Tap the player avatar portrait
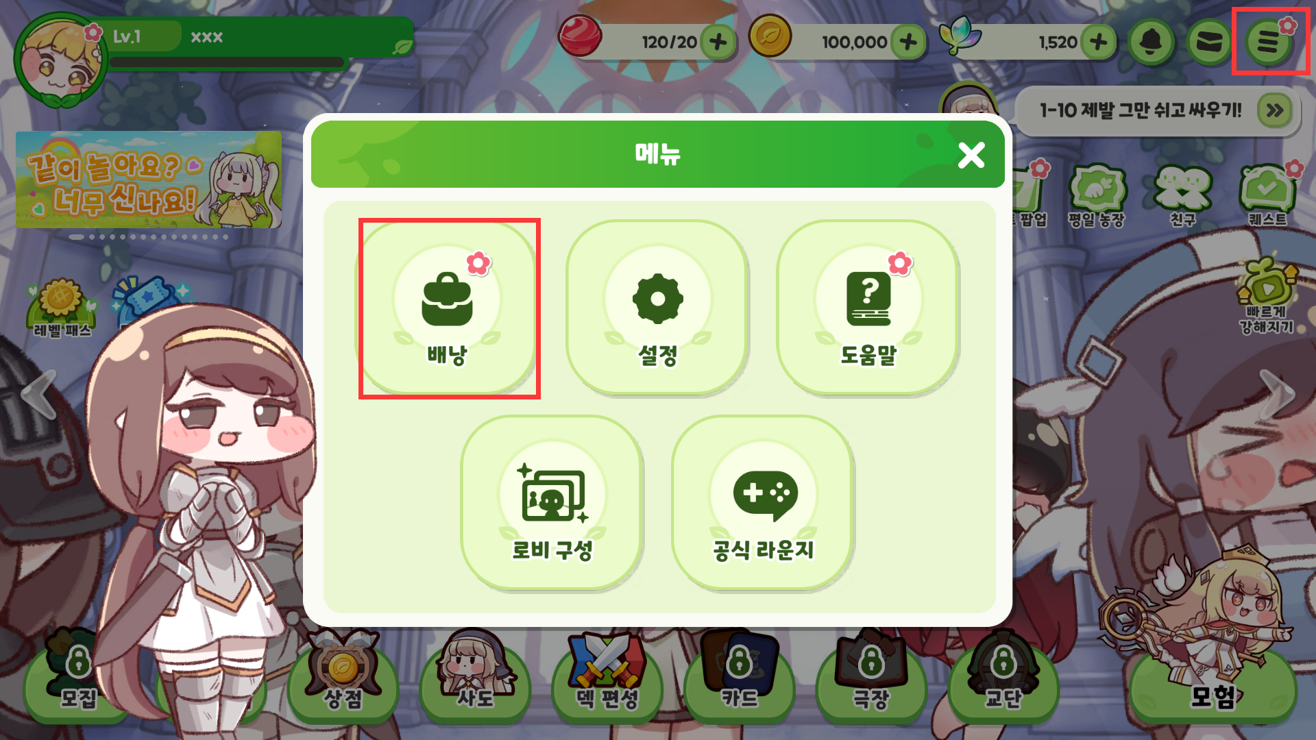The image size is (1316, 740). (x=60, y=60)
